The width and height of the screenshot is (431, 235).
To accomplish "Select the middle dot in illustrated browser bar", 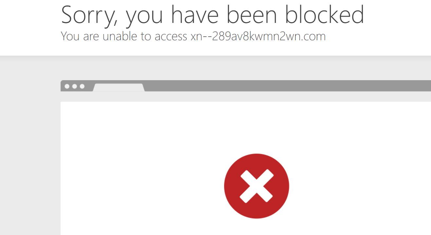I will [x=75, y=86].
